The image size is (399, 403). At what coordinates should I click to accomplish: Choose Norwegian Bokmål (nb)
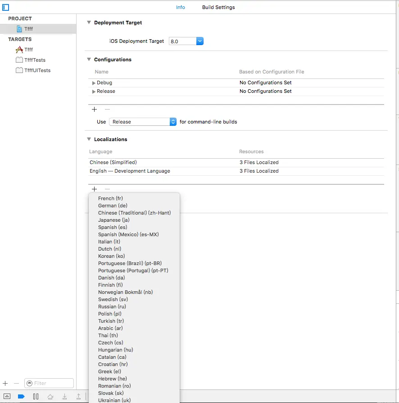134,292
